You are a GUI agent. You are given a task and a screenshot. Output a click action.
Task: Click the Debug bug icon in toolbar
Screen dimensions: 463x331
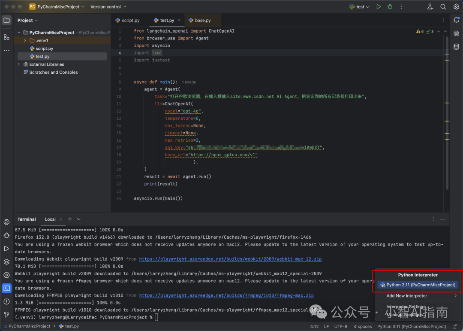click(x=390, y=6)
